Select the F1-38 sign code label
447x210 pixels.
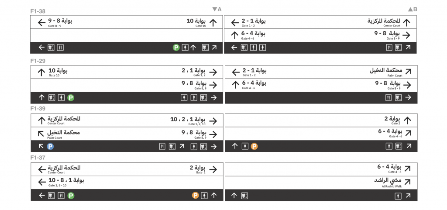[x=38, y=11]
